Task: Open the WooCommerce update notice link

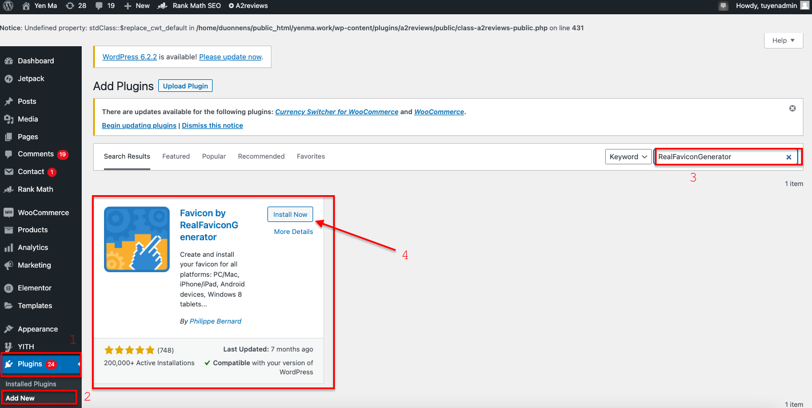Action: 439,112
